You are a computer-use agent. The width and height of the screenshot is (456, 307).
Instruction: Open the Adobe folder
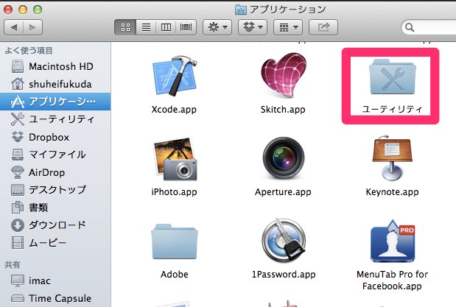click(175, 242)
